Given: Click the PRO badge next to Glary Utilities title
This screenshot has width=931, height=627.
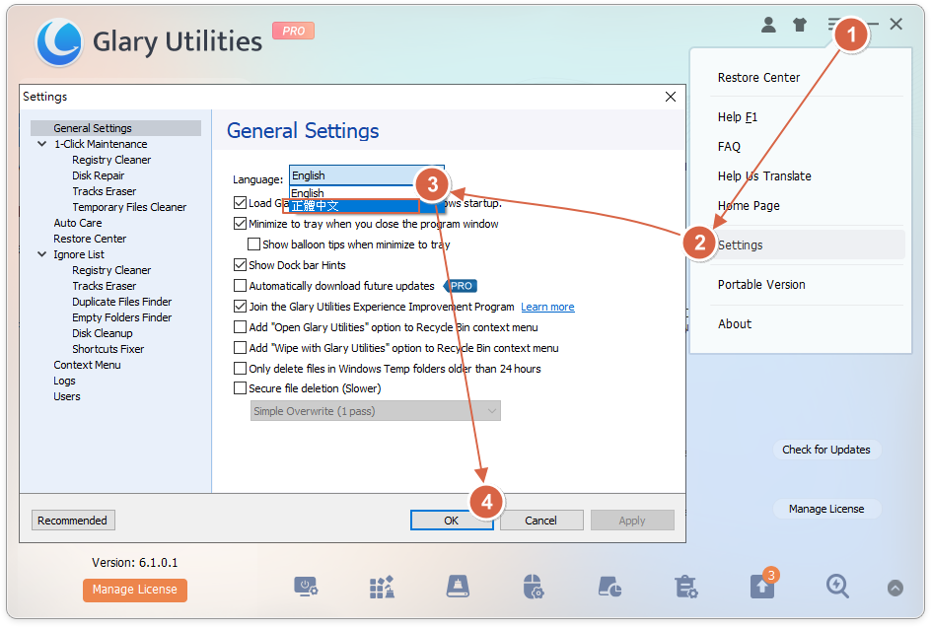Looking at the screenshot, I should [x=293, y=31].
